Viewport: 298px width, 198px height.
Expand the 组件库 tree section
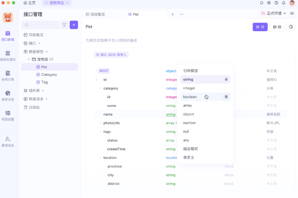point(42,91)
